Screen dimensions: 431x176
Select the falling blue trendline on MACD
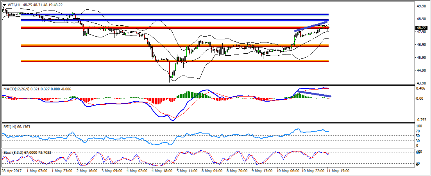tap(315, 93)
